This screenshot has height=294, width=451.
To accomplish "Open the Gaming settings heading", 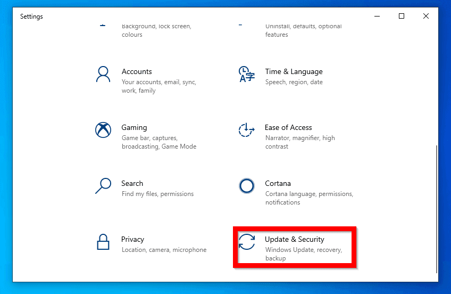I will point(134,127).
